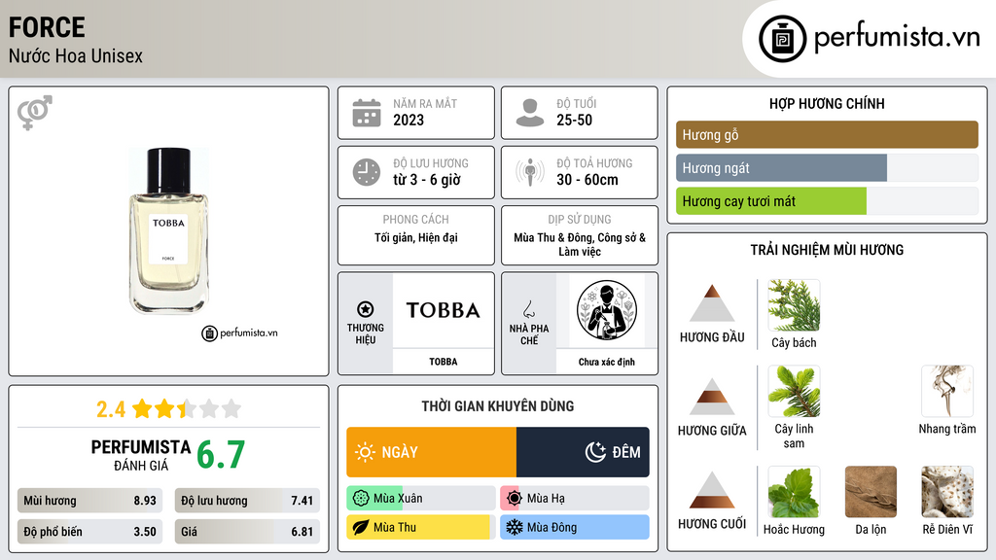Click the Mùa Thu season bar
Viewport: 996px width, 560px height.
click(420, 527)
